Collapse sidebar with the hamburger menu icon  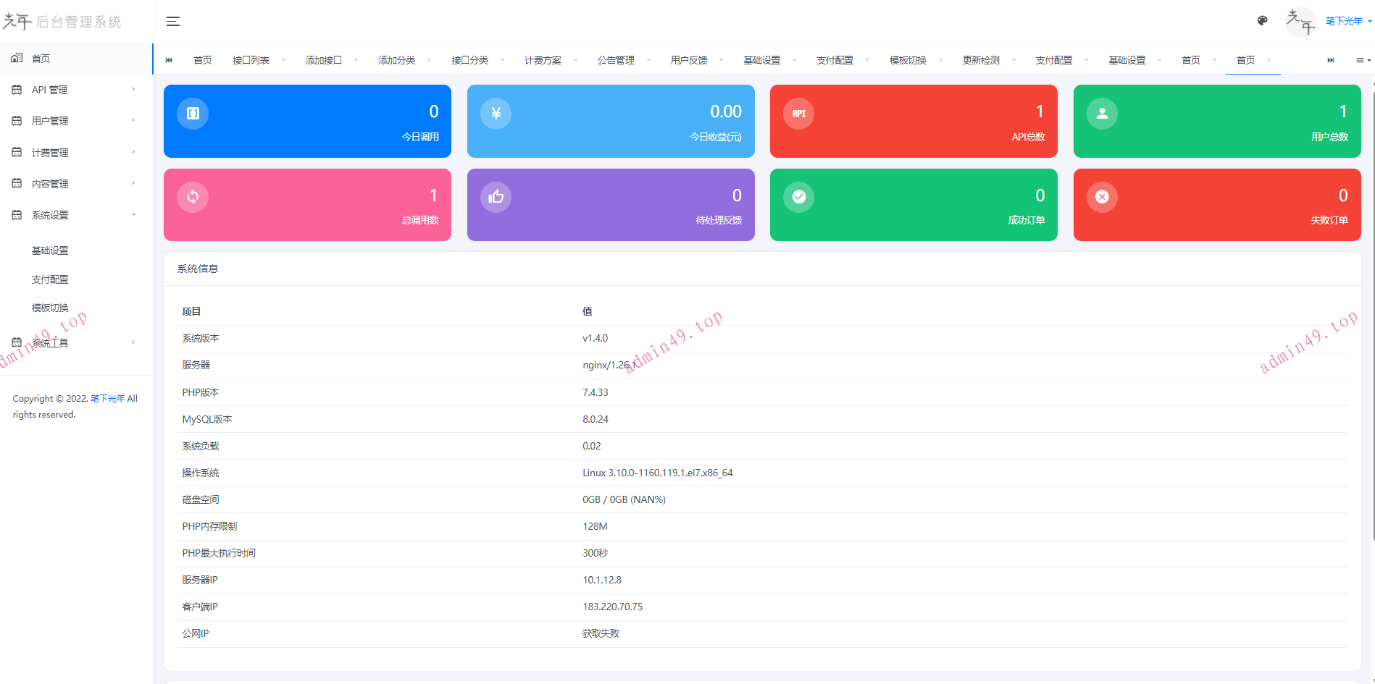tap(172, 22)
